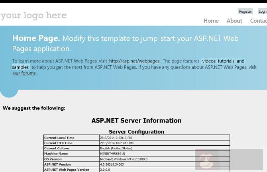
Task: Open the http://asp.net/webpages link
Action: coord(134,61)
